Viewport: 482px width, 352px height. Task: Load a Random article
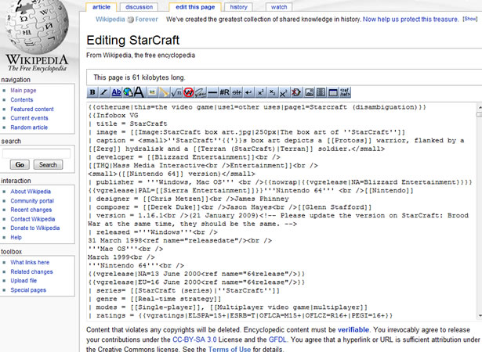click(x=29, y=128)
